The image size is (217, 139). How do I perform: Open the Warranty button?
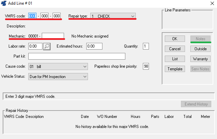point(200,59)
